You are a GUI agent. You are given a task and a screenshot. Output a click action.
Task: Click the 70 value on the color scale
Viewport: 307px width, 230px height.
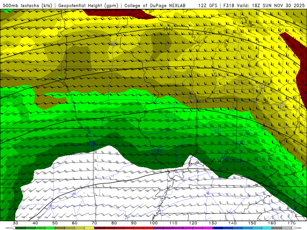point(94,223)
